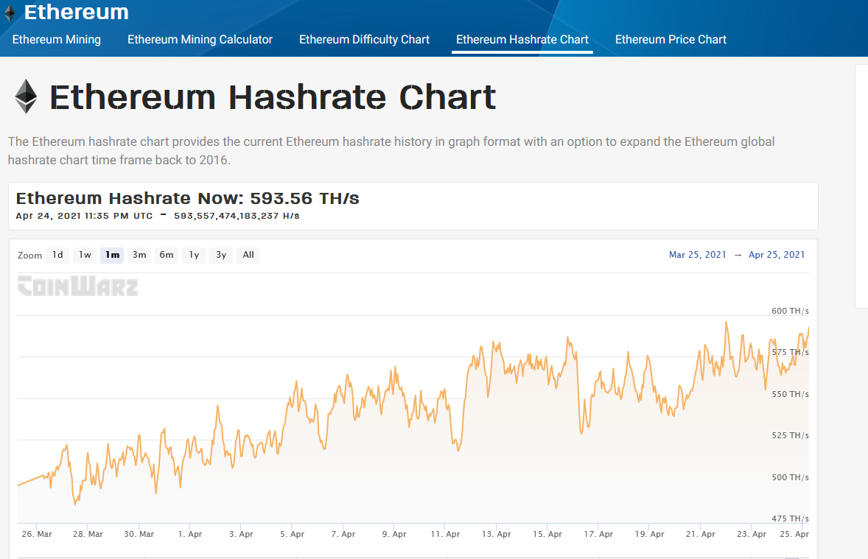Click the Mar 25, 2021 start date
This screenshot has width=868, height=559.
(x=697, y=255)
